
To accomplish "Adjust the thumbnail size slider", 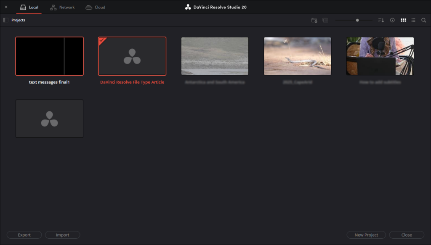I will point(357,20).
